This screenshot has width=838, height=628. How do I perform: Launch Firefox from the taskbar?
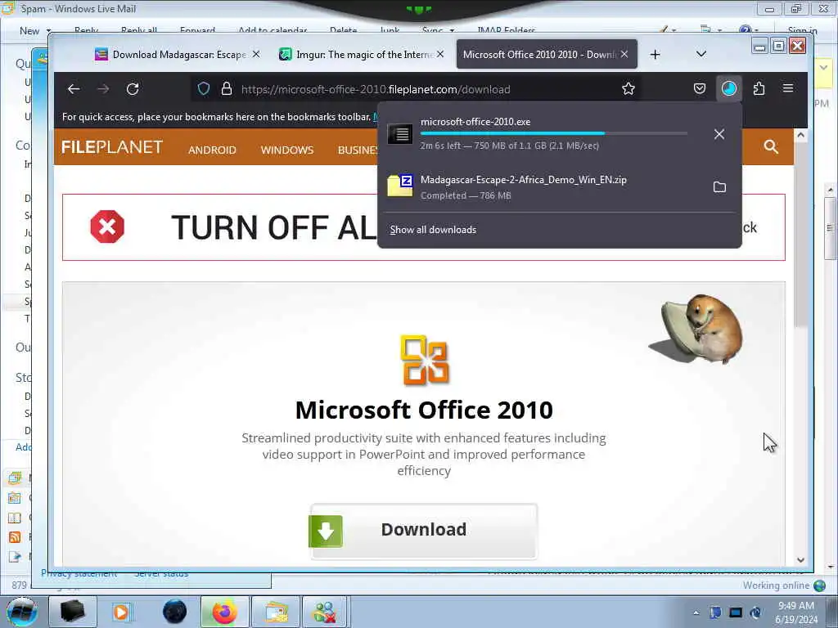click(x=224, y=612)
